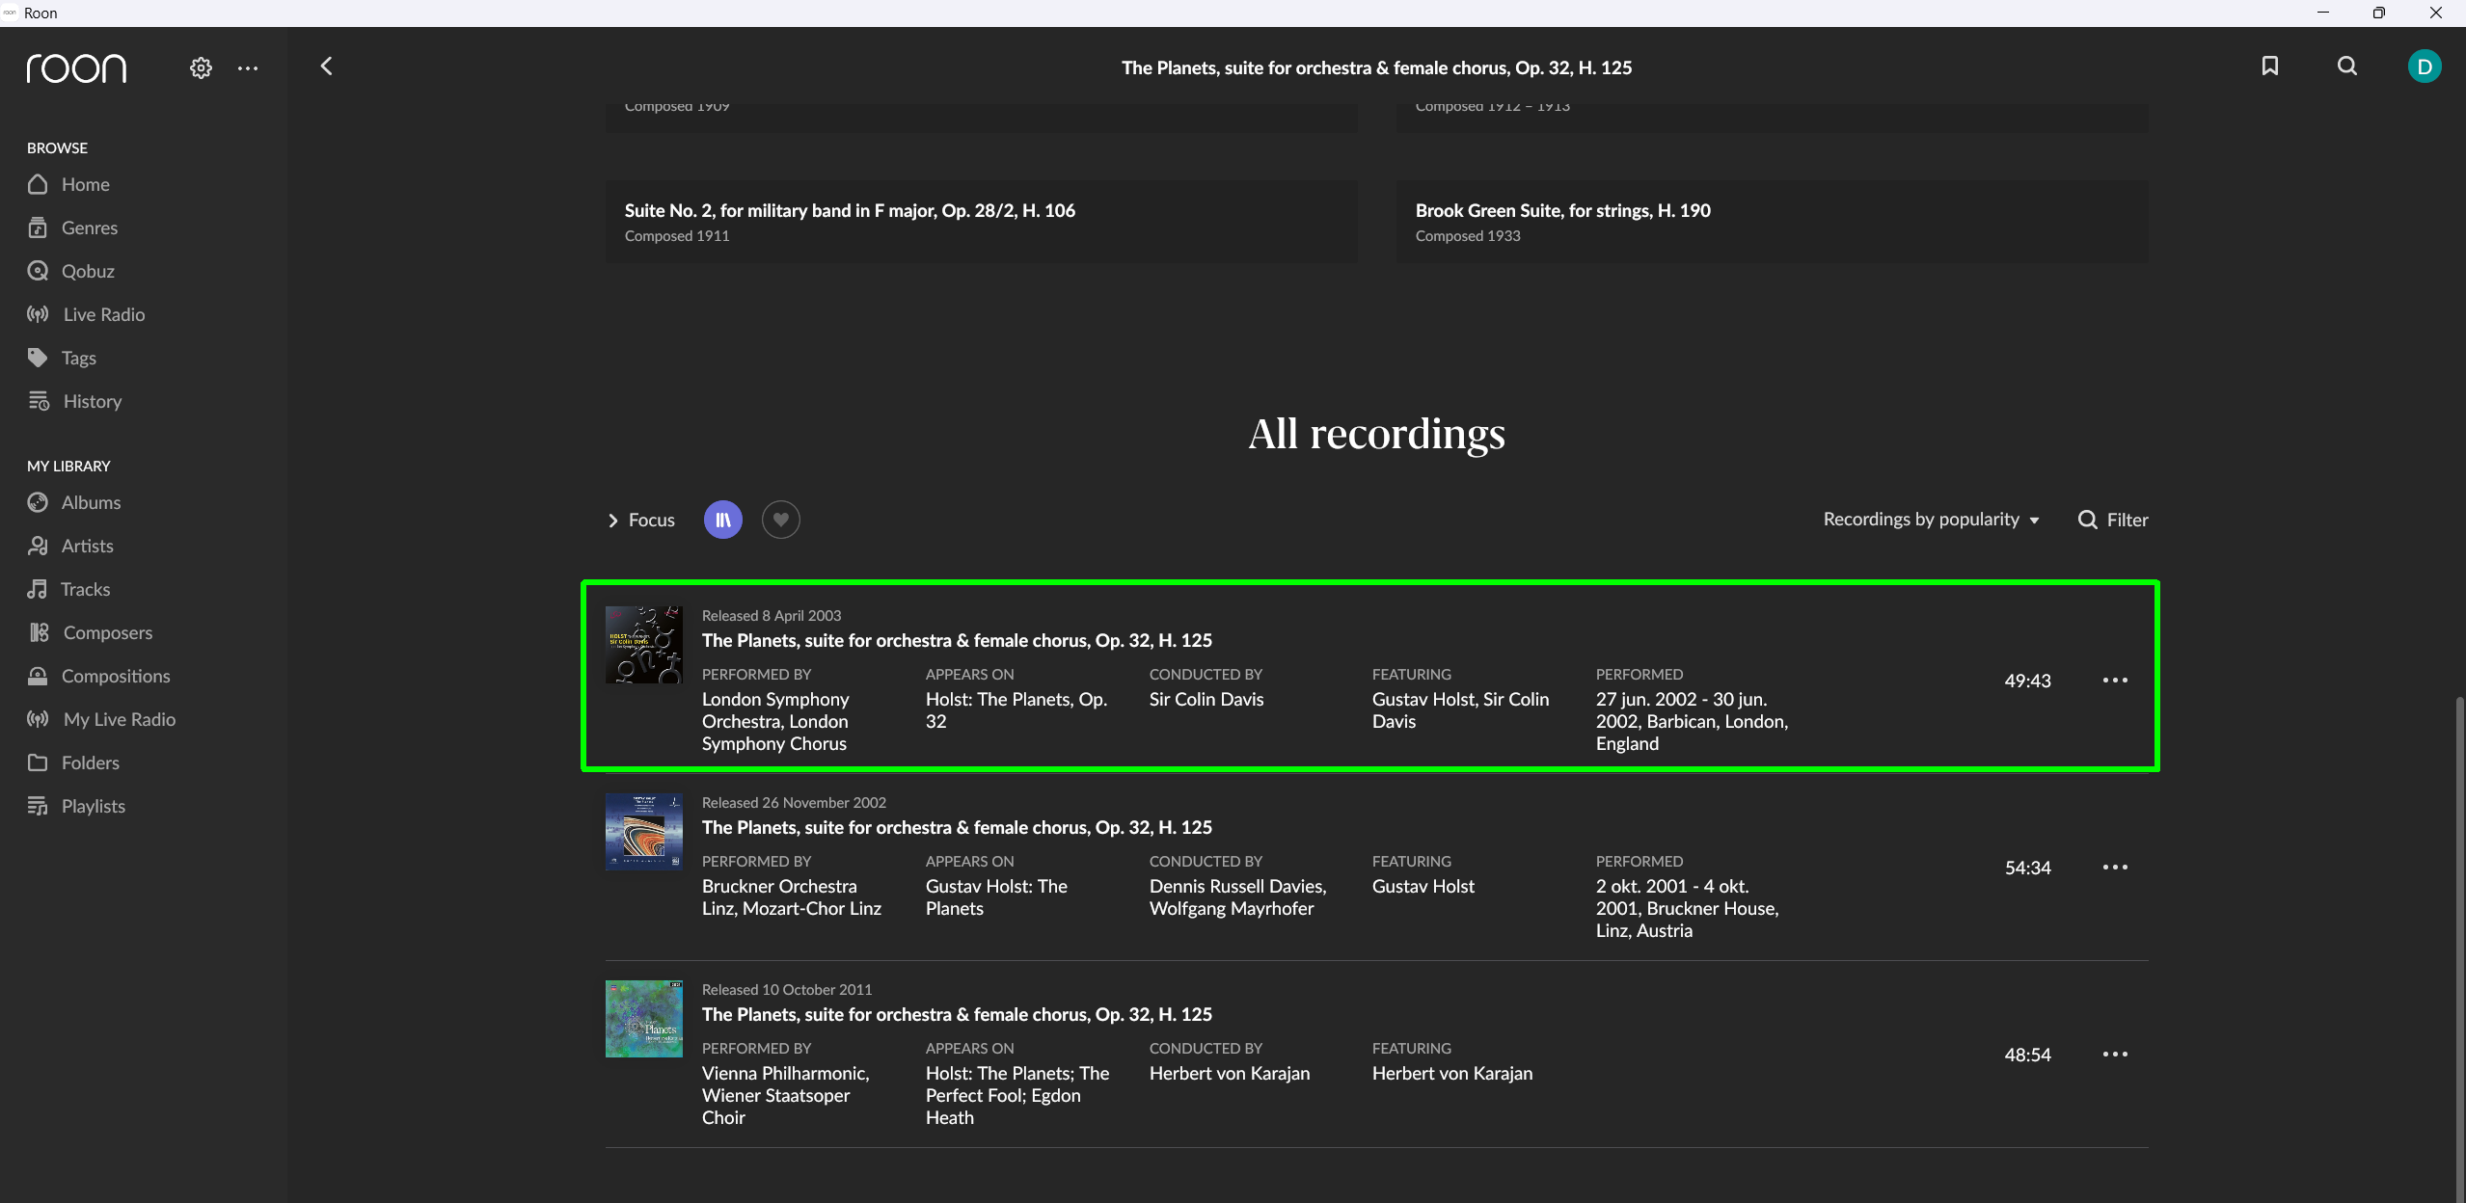2466x1203 pixels.
Task: Open the D profile avatar
Action: point(2425,67)
